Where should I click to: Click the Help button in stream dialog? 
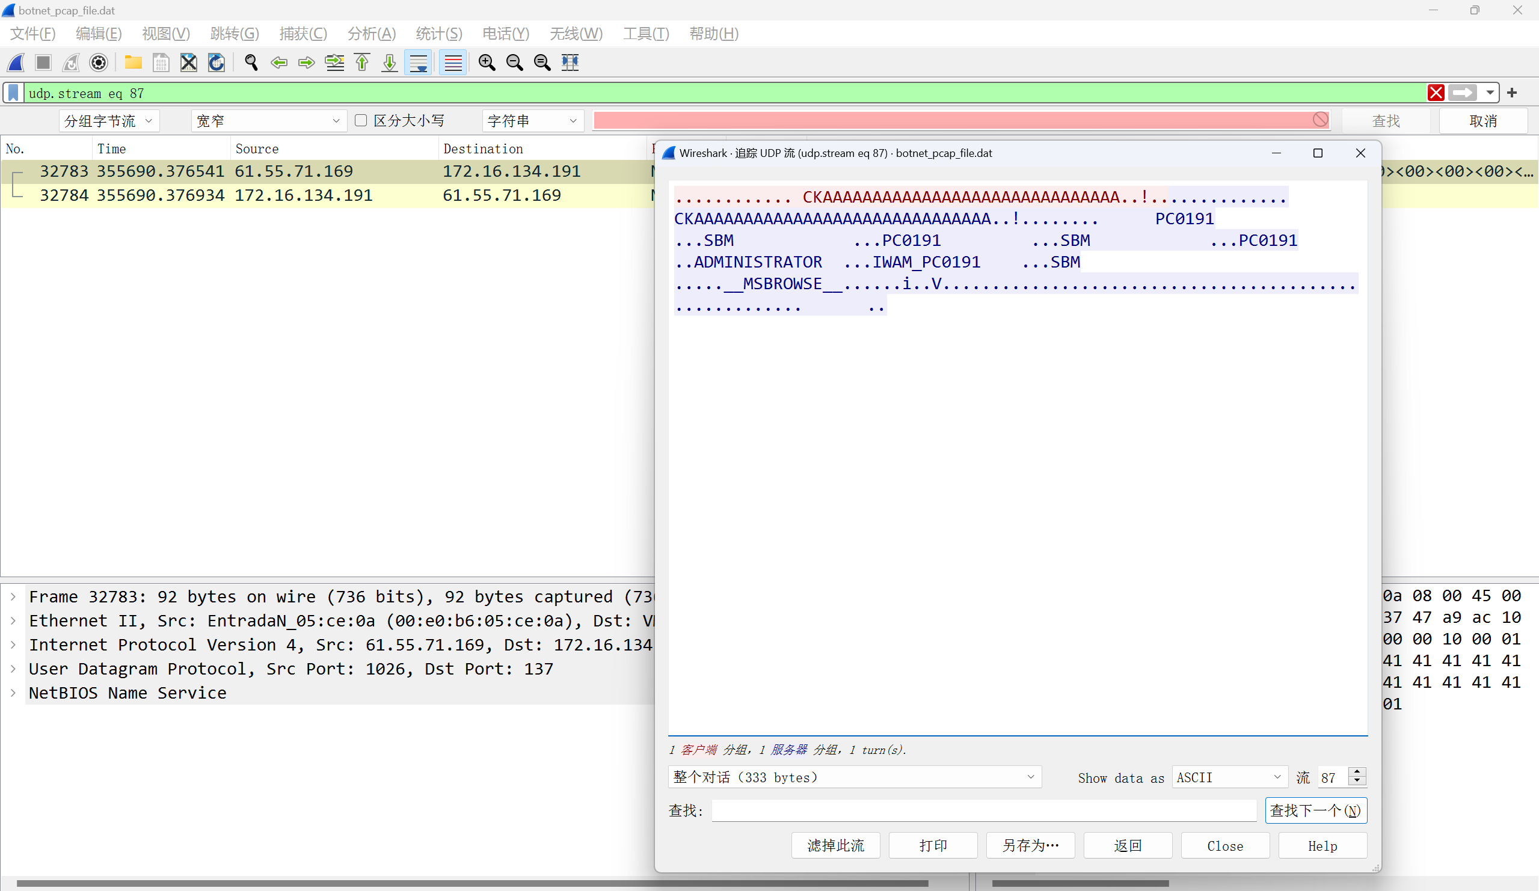click(1323, 845)
